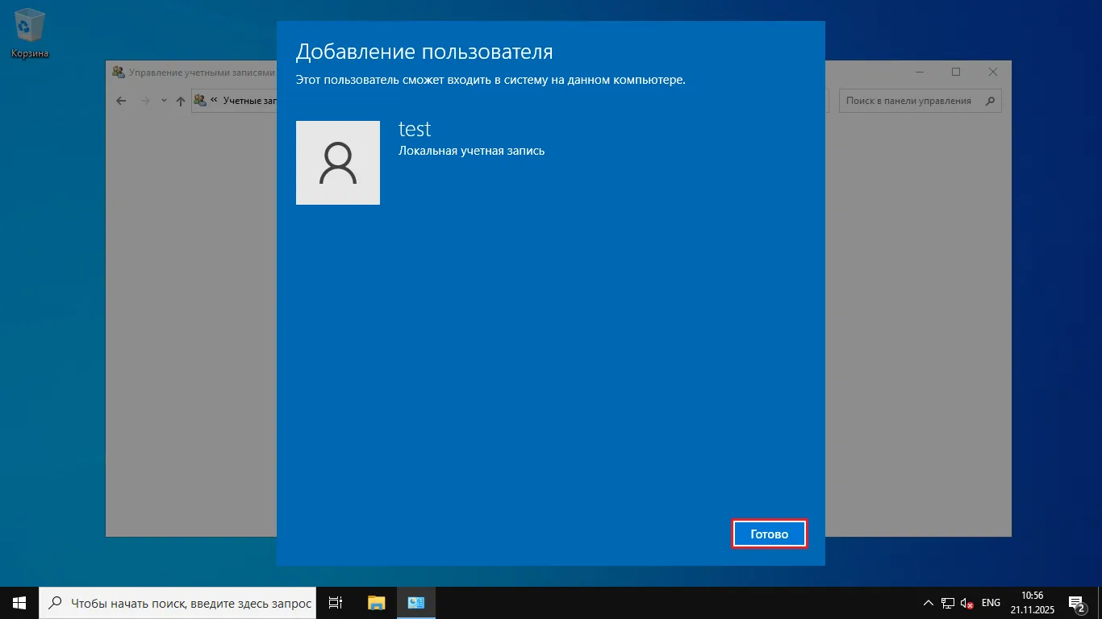Image resolution: width=1102 pixels, height=619 pixels.
Task: Open recent locations dropdown next to navigation arrows
Action: point(164,100)
